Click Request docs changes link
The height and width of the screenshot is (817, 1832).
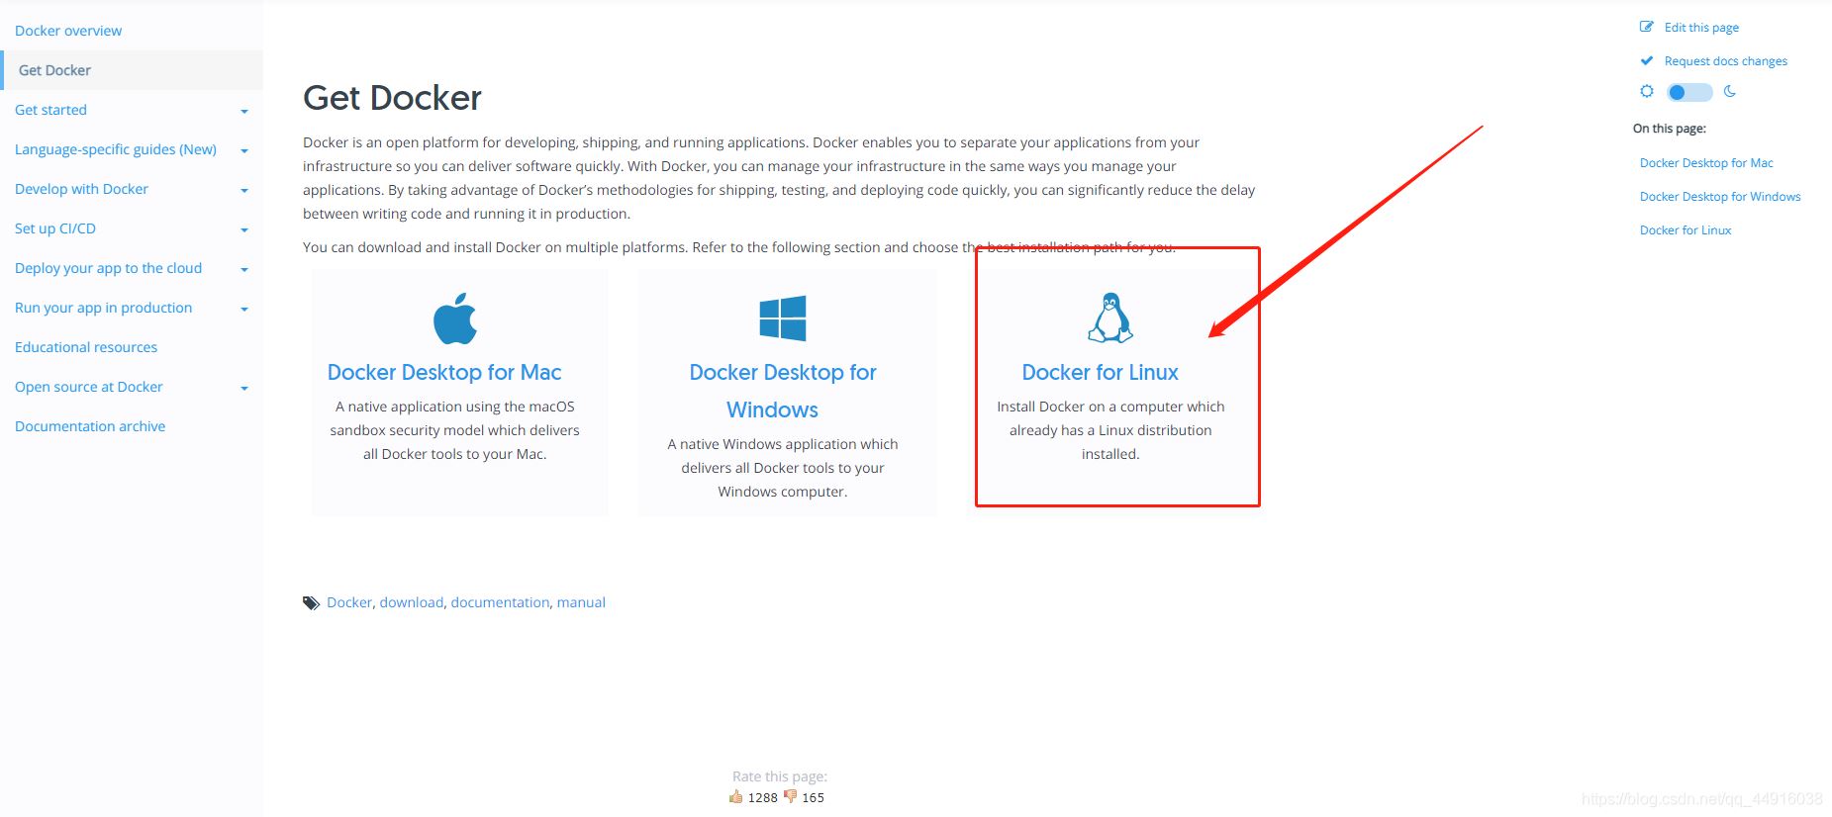point(1725,61)
